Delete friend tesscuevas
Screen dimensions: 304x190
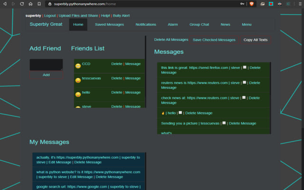coord(117,78)
